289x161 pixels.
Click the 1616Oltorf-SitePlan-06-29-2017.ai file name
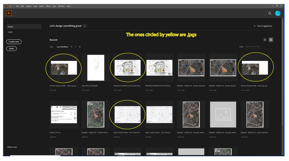point(158,86)
